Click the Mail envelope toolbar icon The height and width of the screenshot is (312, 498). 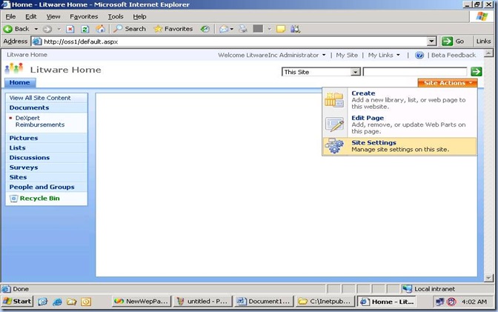point(224,29)
